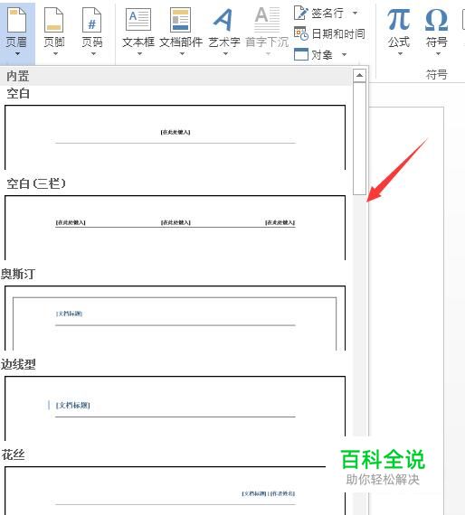
Task: Click the 空白(三栏) template name text
Action: coord(36,183)
